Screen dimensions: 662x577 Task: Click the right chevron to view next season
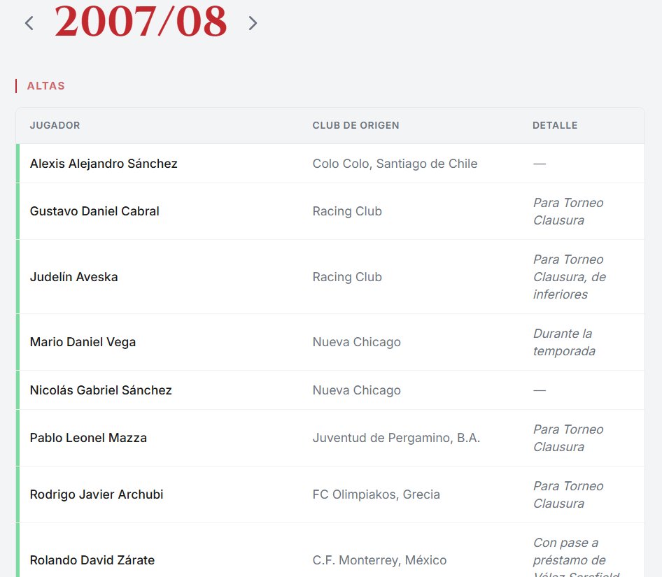[x=253, y=23]
